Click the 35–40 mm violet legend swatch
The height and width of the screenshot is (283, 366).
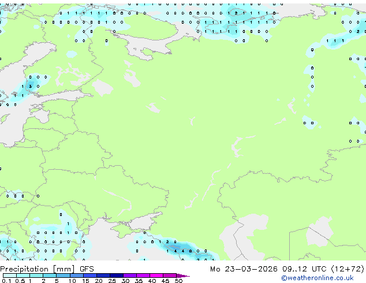[143, 275]
